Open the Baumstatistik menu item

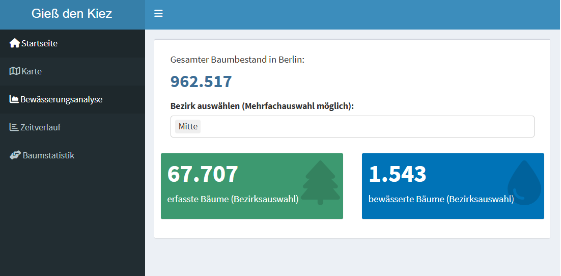point(73,155)
